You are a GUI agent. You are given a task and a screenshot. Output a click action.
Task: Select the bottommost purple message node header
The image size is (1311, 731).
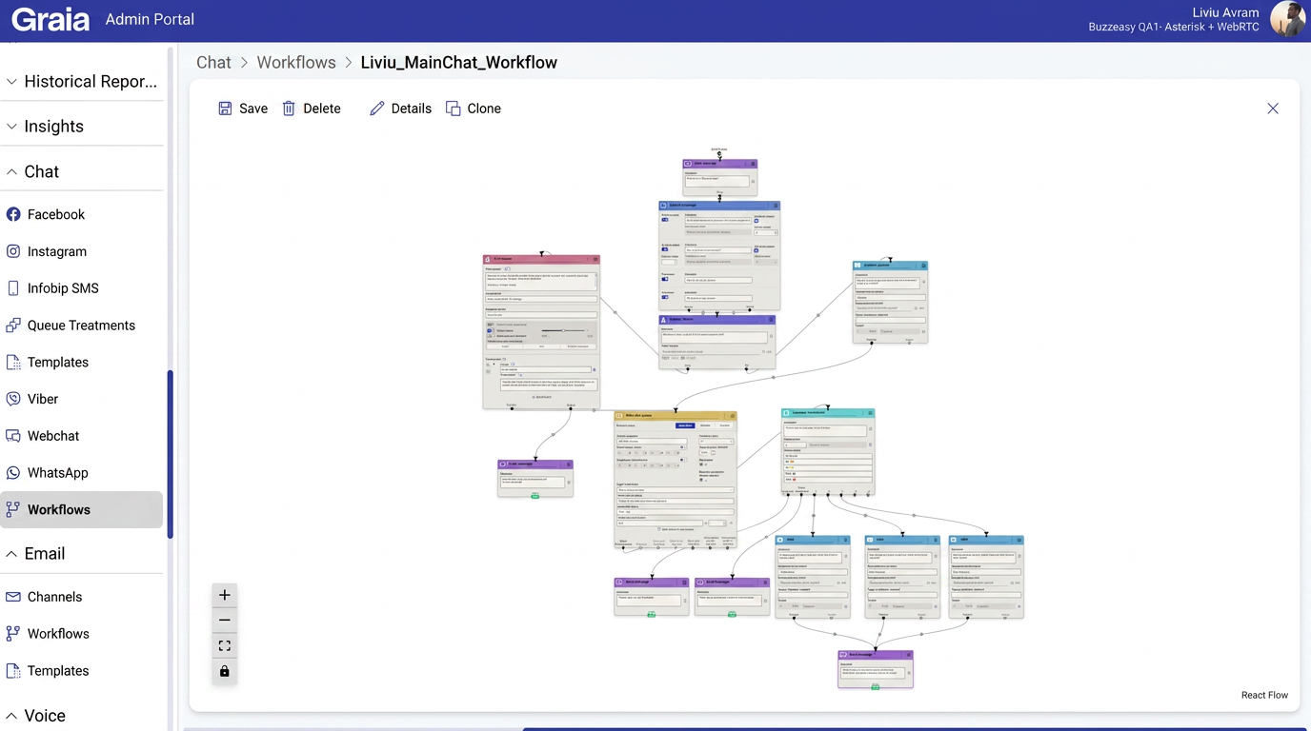click(x=876, y=655)
